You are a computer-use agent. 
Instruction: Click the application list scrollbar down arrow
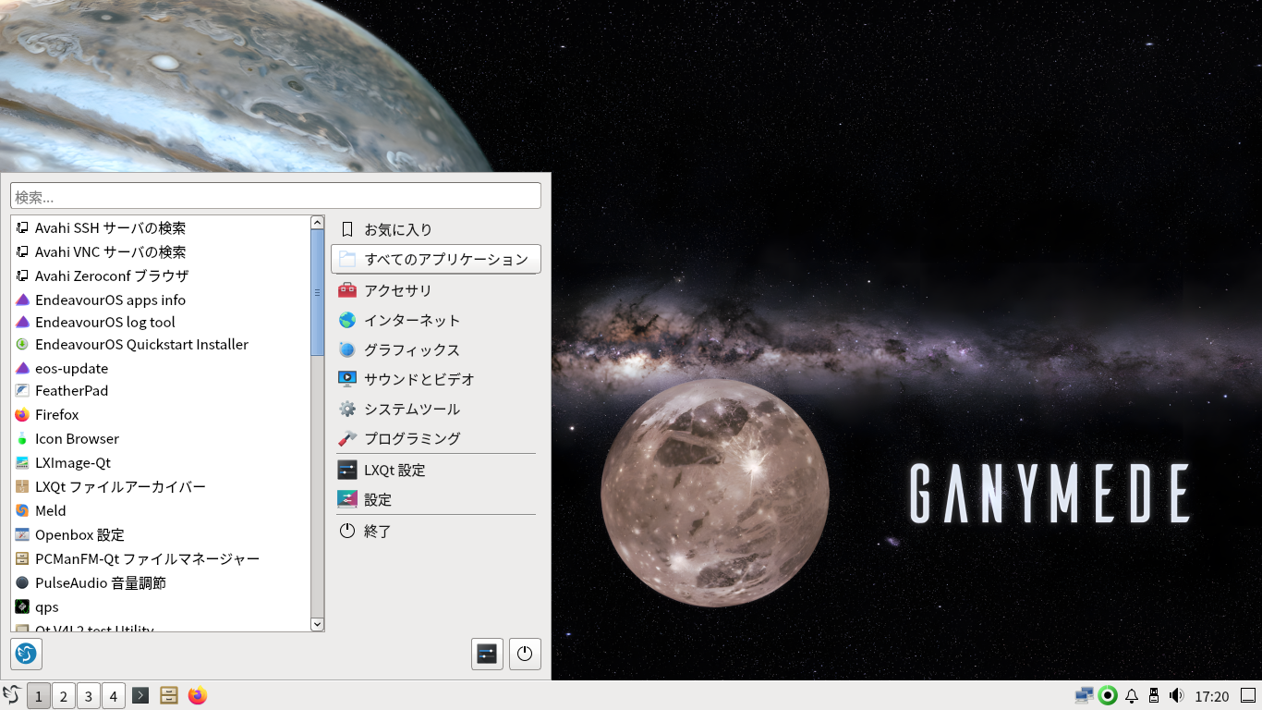pos(318,624)
